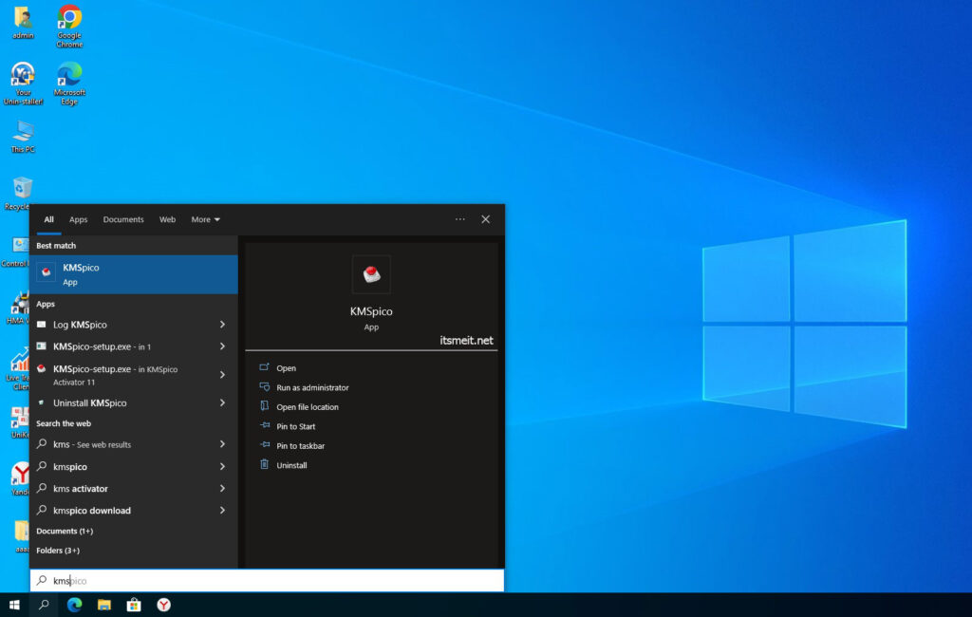Open the Recycle Bin desktop icon
972x617 pixels.
tap(21, 189)
